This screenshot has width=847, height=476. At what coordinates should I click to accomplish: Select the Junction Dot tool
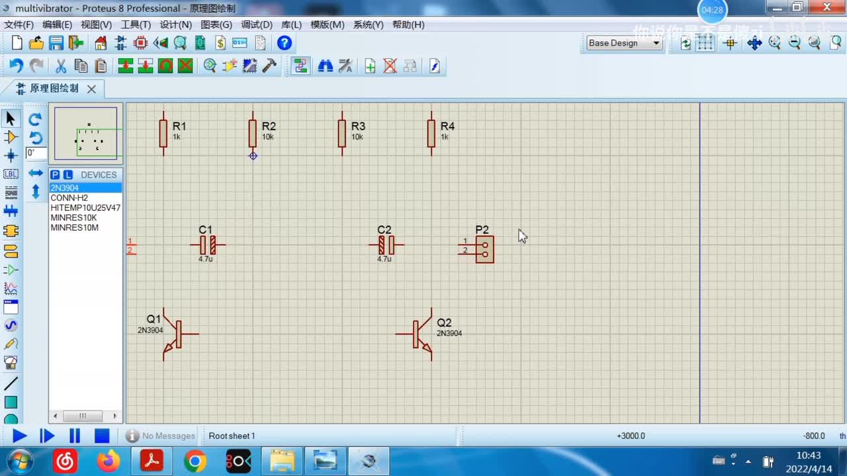pyautogui.click(x=11, y=155)
